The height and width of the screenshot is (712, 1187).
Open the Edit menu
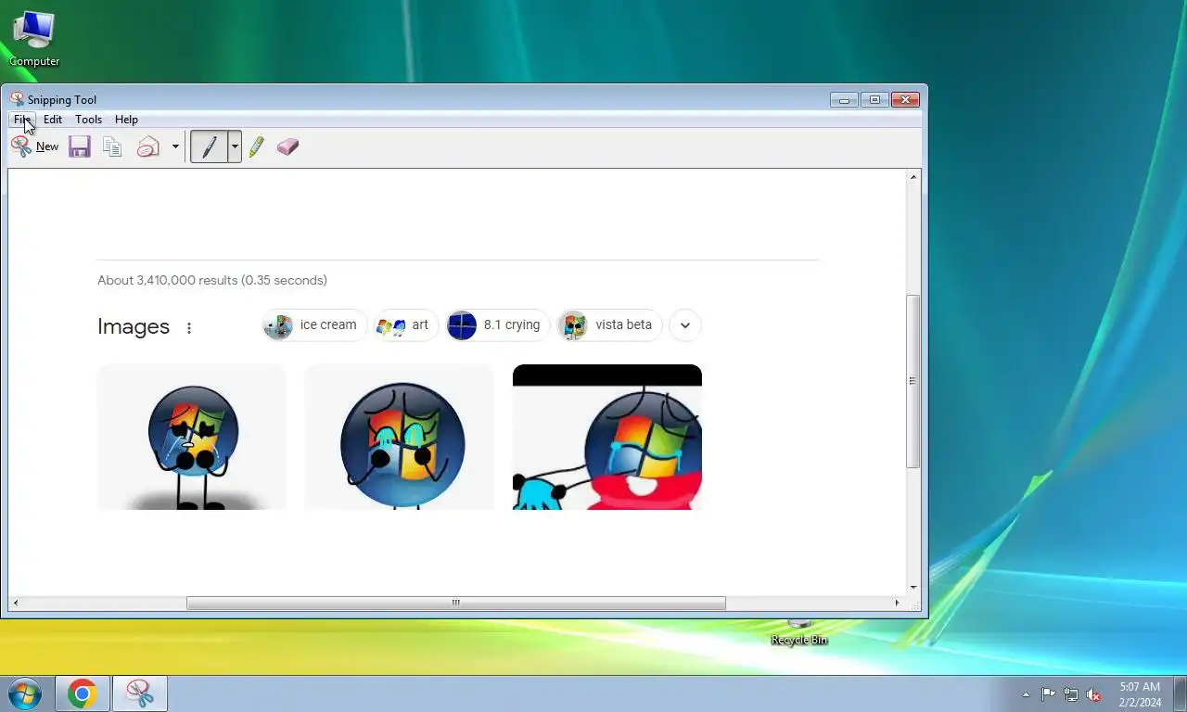[53, 120]
